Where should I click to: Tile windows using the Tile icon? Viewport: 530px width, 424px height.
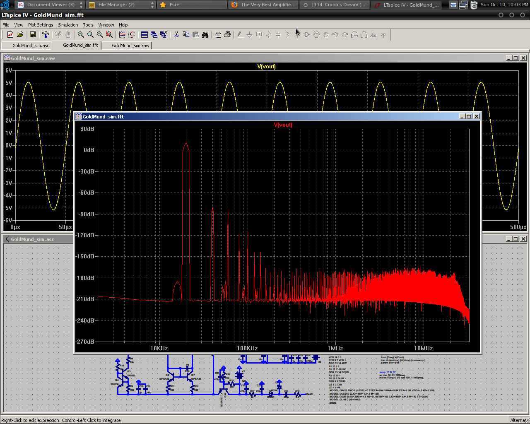point(145,35)
